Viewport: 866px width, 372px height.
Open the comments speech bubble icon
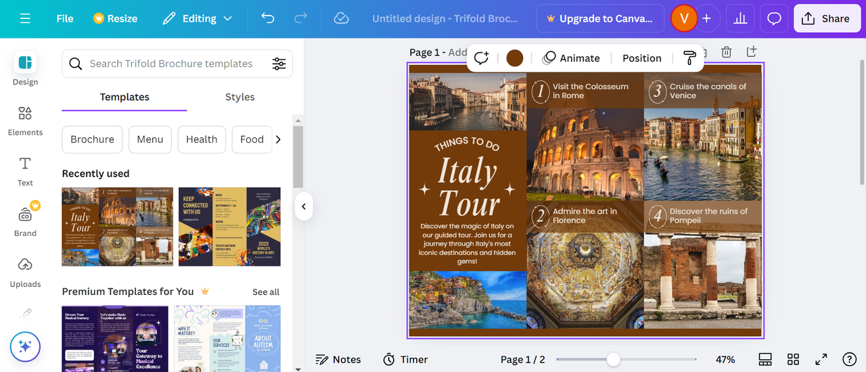[x=774, y=18]
